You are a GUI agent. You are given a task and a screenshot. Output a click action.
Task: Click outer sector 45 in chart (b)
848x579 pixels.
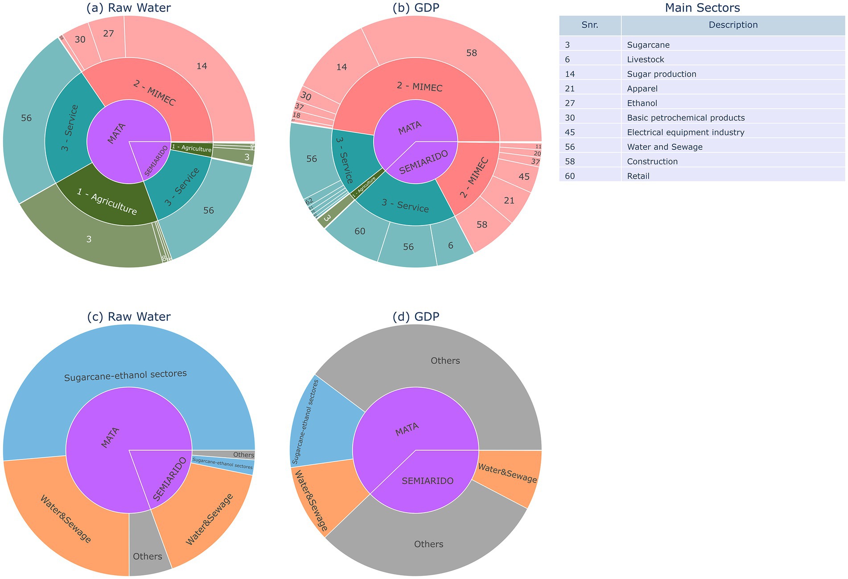524,177
